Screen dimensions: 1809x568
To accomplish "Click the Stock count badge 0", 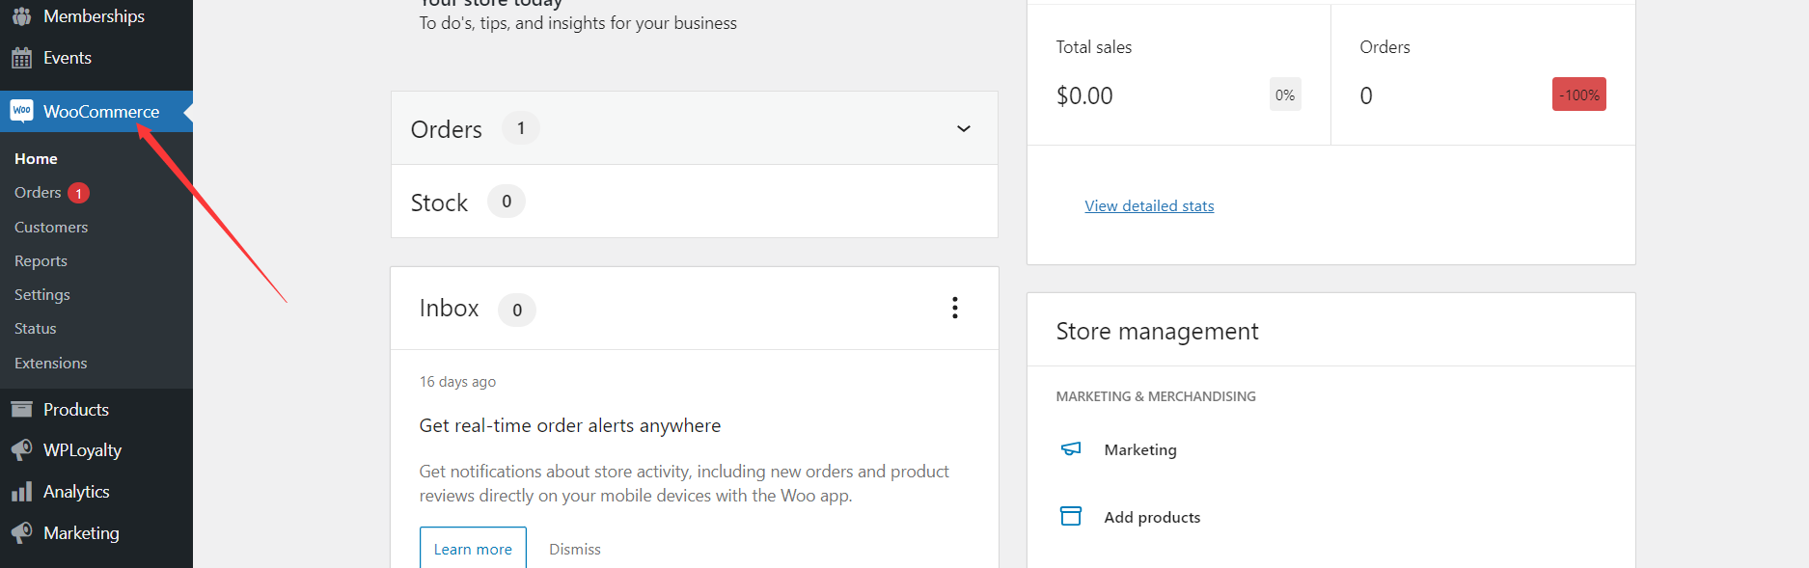I will [507, 202].
